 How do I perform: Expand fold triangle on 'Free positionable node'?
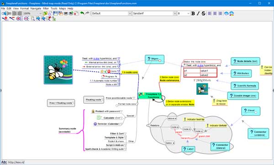coord(134,98)
